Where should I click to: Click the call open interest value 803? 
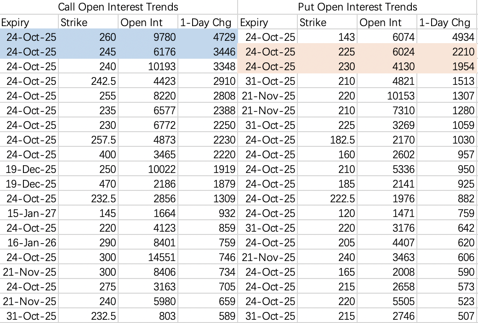point(148,316)
